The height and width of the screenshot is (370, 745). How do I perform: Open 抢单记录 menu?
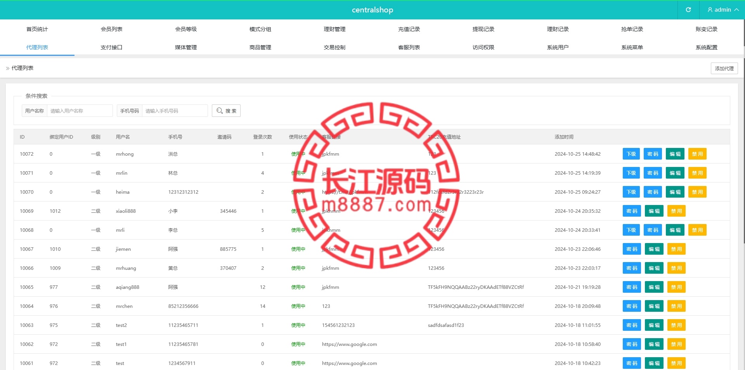click(x=632, y=29)
